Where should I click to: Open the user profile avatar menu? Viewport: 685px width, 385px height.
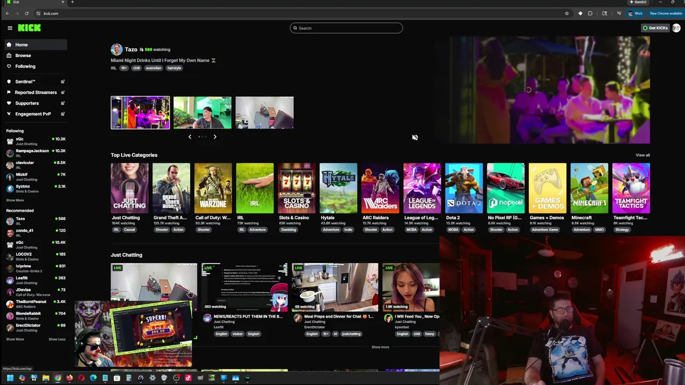[677, 28]
